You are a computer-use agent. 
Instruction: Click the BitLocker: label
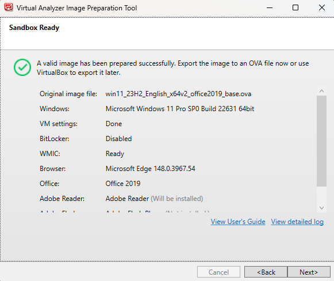[54, 139]
